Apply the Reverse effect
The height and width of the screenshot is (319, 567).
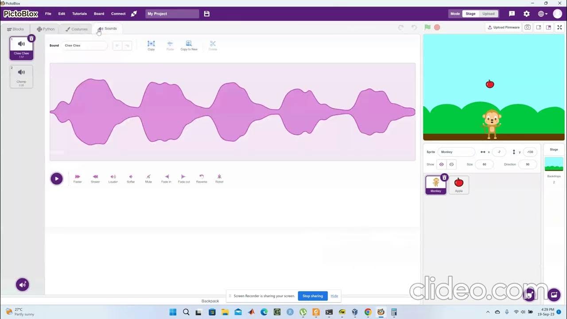(202, 179)
